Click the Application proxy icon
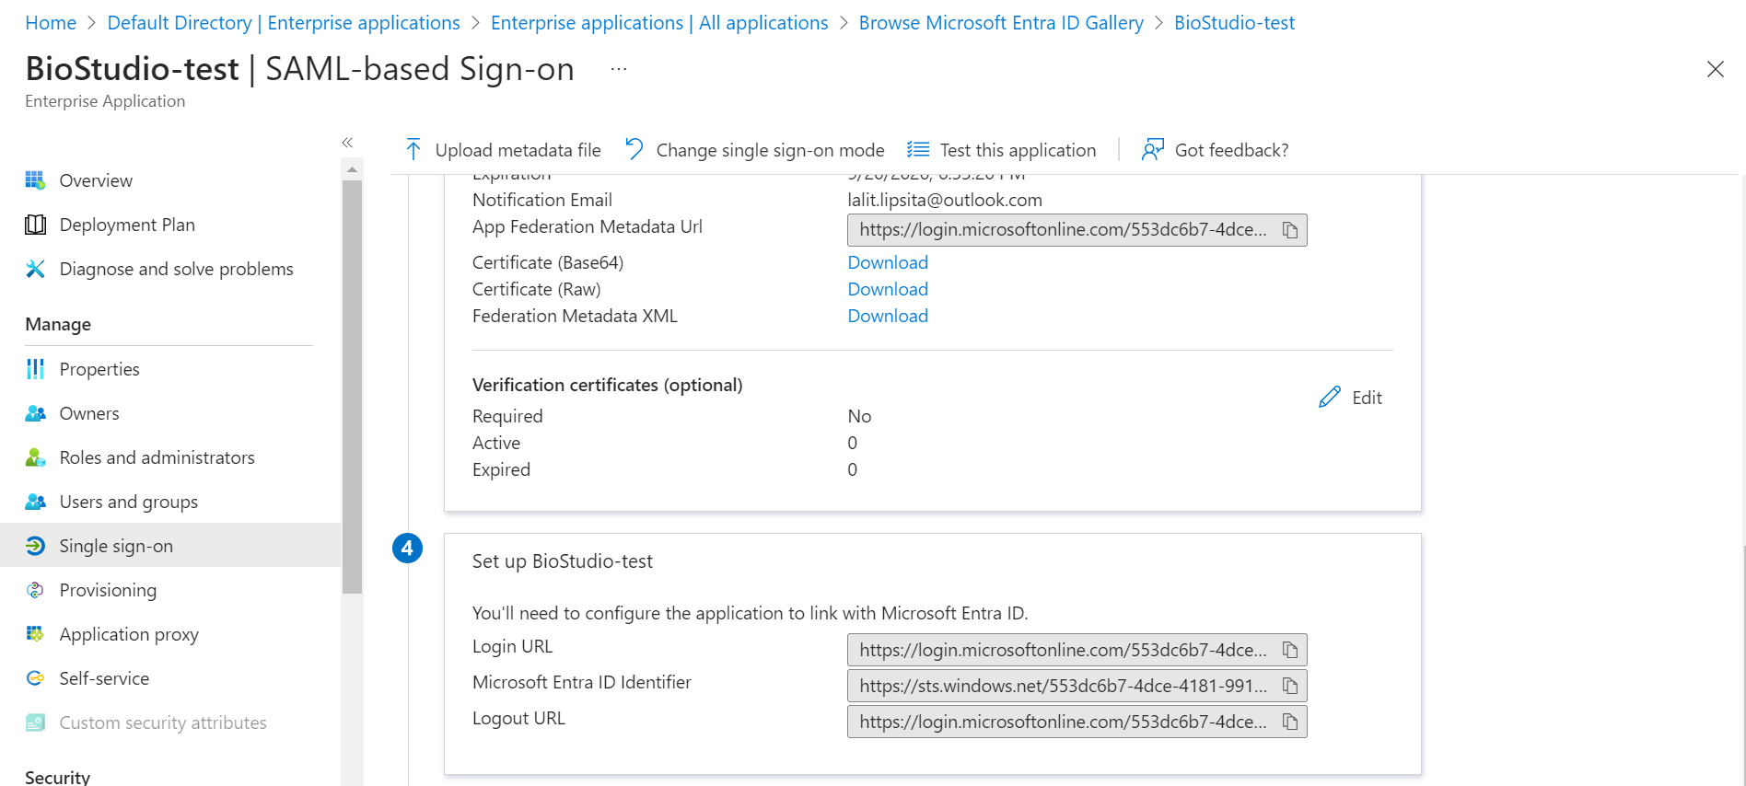Image resolution: width=1746 pixels, height=786 pixels. pos(35,634)
